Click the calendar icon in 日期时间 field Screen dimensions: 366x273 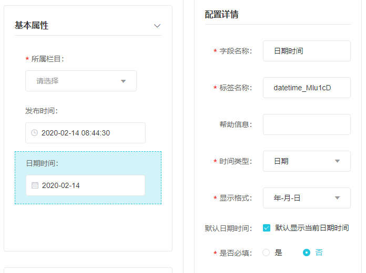[x=35, y=185]
